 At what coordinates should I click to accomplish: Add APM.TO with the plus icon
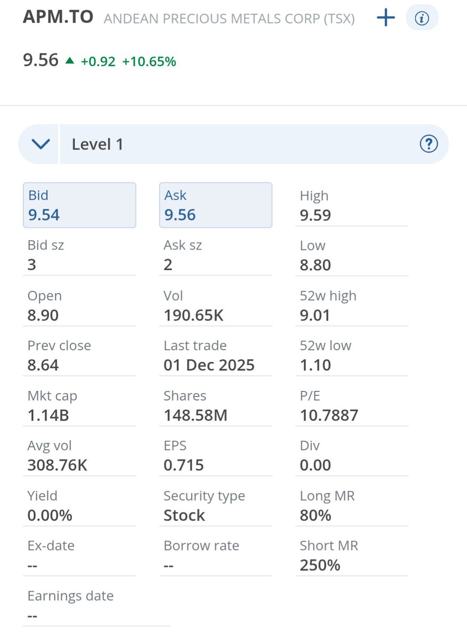pyautogui.click(x=385, y=18)
